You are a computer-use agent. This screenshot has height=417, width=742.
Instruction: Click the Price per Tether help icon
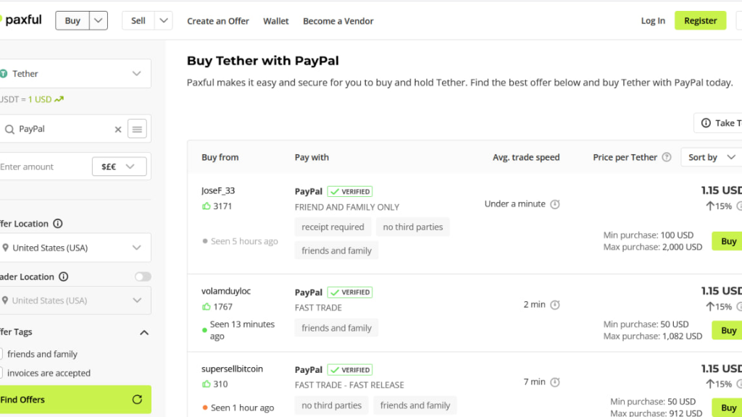[667, 157]
